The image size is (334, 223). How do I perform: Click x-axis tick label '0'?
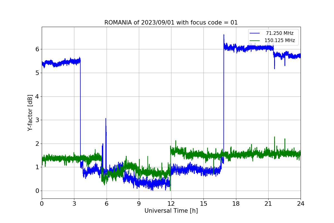[42, 203]
